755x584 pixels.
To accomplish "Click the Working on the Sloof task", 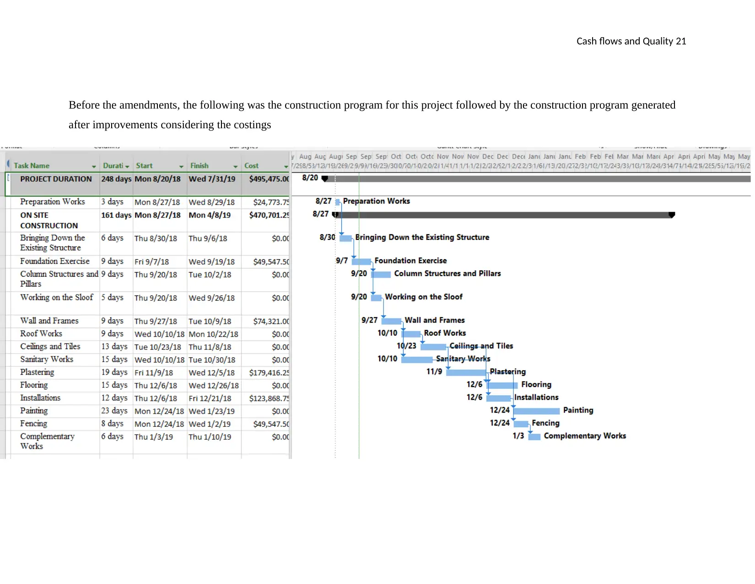I will [x=56, y=297].
